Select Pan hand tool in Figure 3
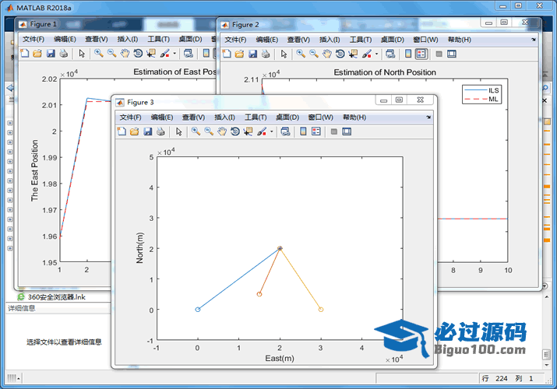Viewport: 557px width, 389px height. pos(222,131)
